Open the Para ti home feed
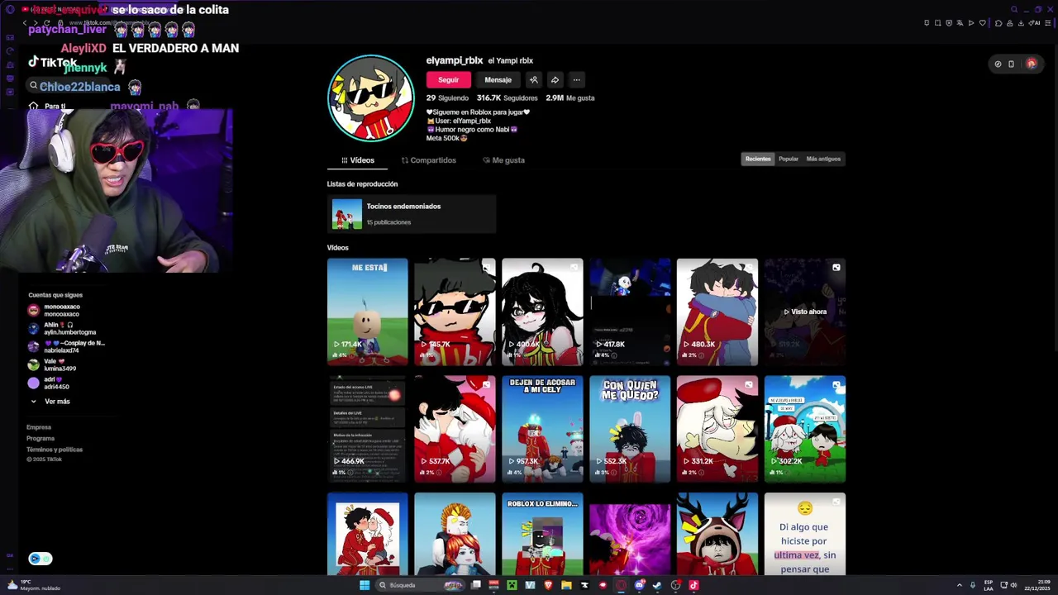The height and width of the screenshot is (595, 1058). click(x=47, y=106)
